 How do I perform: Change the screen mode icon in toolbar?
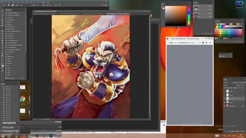coord(2,71)
